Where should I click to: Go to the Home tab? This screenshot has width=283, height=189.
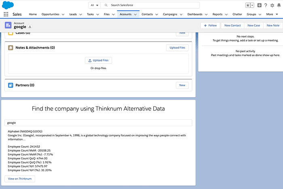pos(33,14)
